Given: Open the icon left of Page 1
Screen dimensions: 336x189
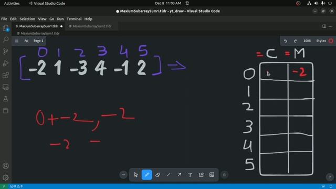Looking at the screenshot, I should (x=27, y=41).
